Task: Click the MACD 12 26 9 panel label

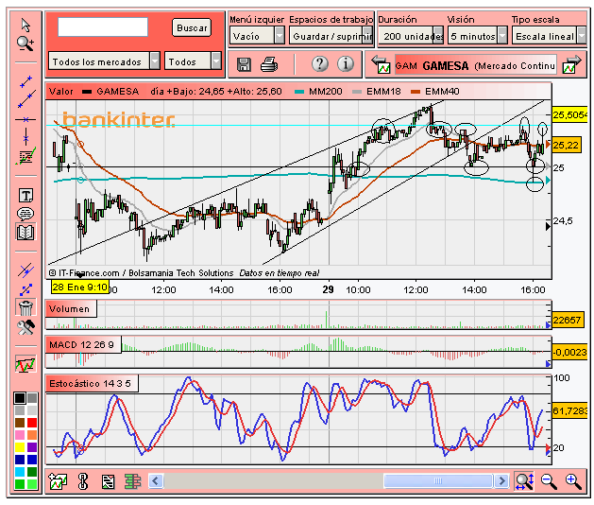Action: [x=83, y=344]
